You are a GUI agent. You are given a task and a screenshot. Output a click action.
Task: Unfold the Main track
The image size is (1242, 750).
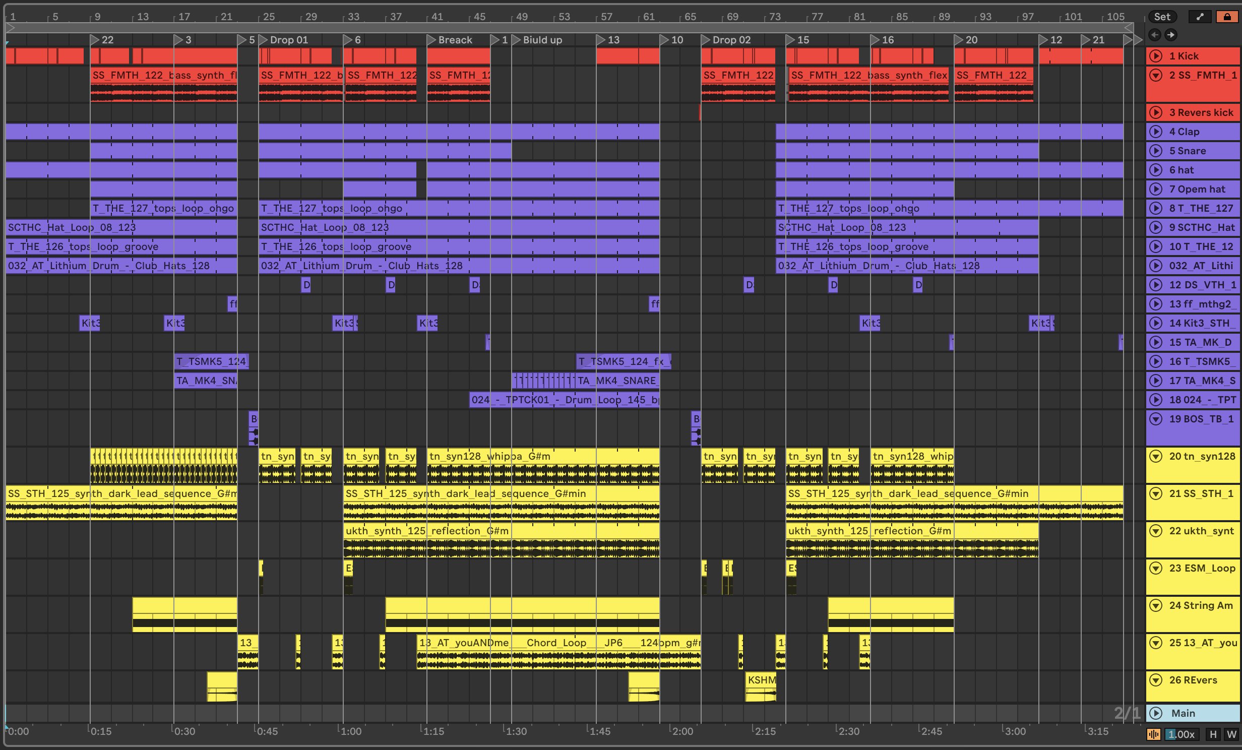1156,713
